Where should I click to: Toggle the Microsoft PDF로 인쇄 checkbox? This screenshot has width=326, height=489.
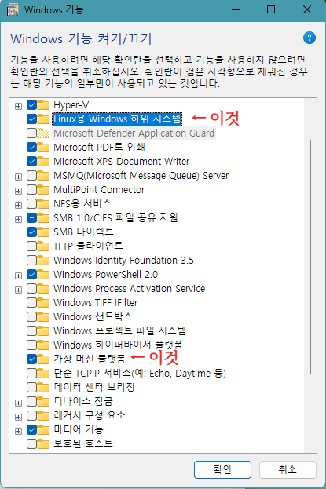(32, 148)
